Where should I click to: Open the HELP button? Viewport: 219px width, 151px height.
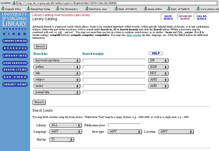coord(156,53)
